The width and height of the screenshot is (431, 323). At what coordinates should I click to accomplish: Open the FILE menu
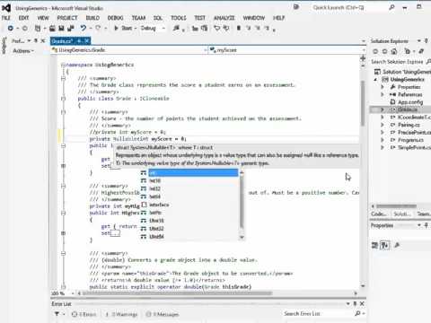pos(6,18)
